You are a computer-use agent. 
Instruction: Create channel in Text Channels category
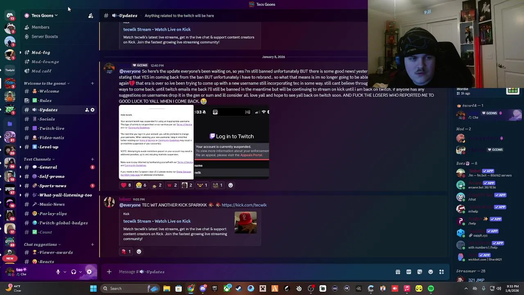coord(92,159)
